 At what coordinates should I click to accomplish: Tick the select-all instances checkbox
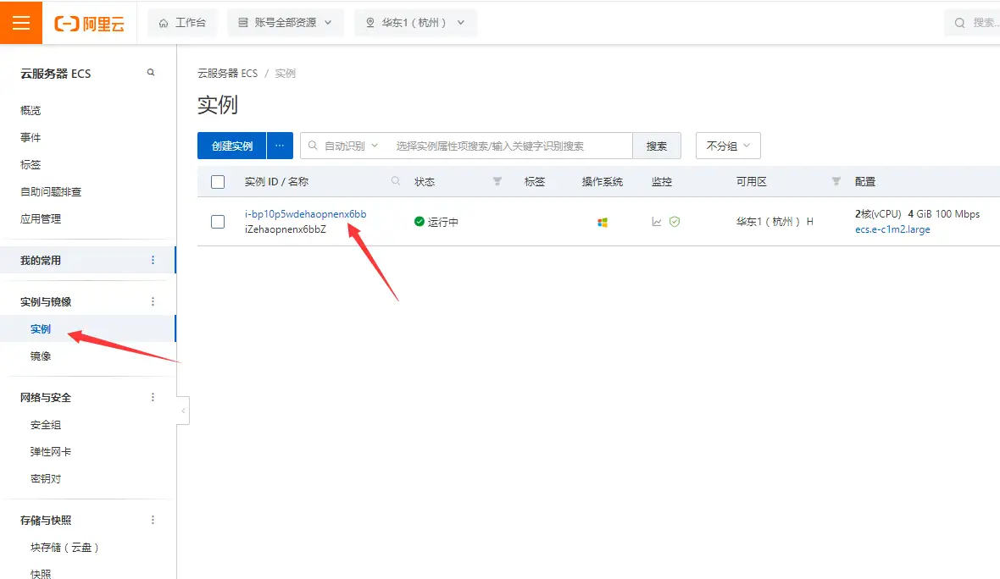pos(218,181)
